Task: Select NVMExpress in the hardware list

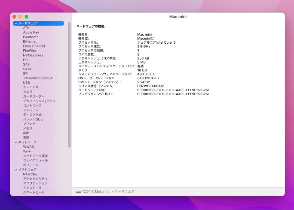Action: [33, 55]
